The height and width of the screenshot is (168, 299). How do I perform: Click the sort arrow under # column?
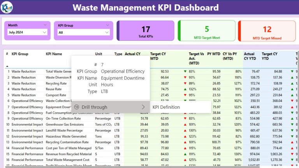click(x=7, y=66)
